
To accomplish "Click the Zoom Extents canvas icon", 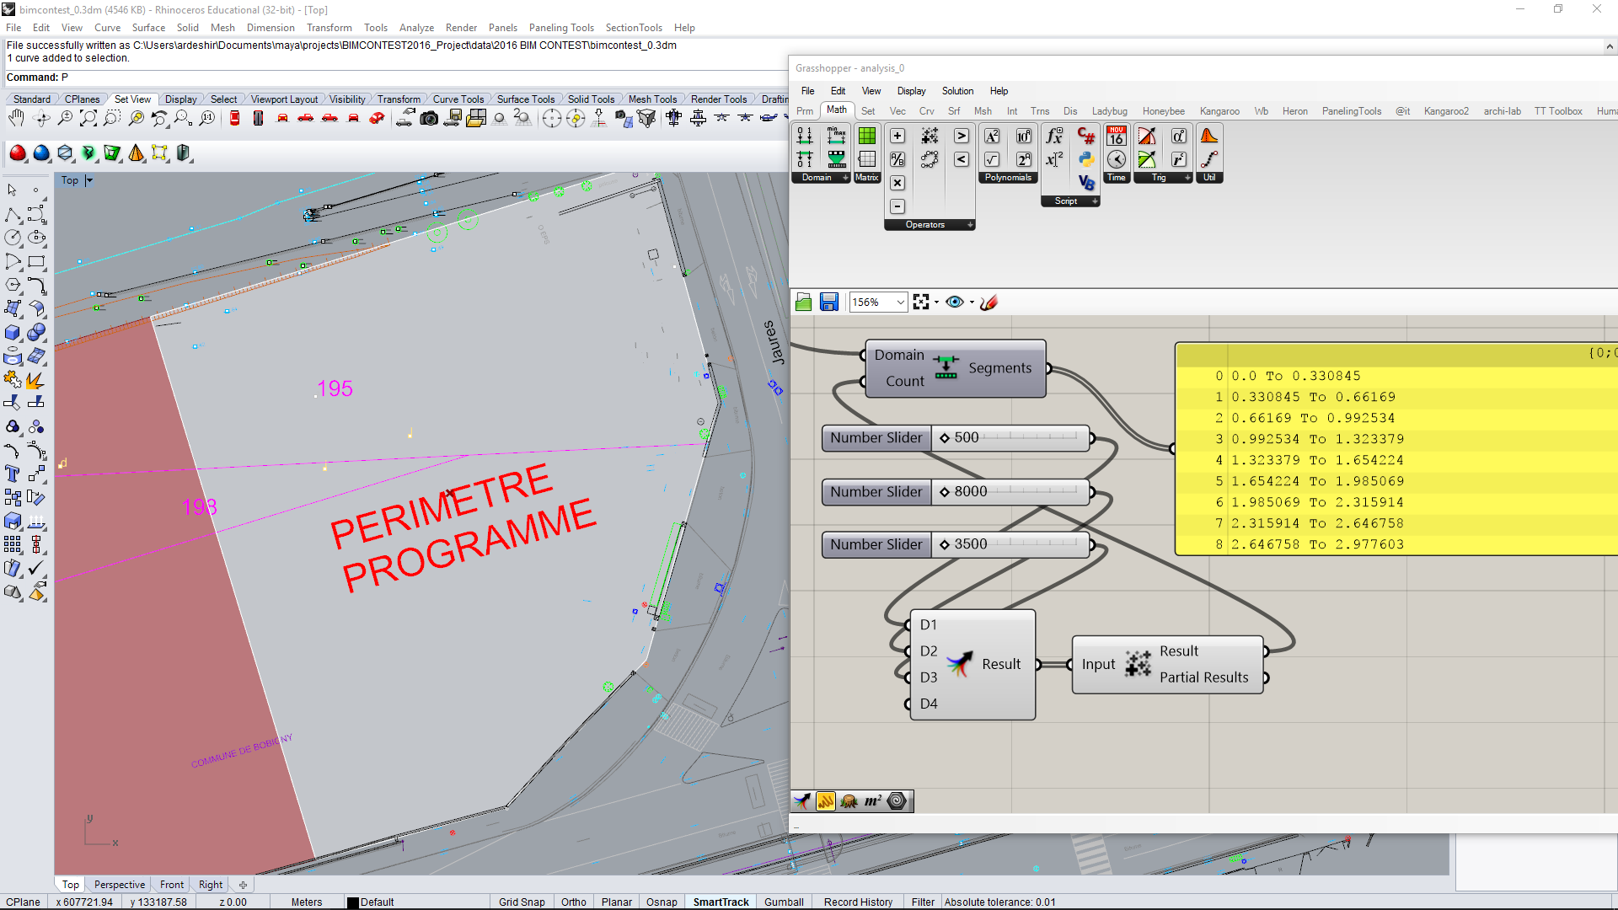I will coord(920,302).
